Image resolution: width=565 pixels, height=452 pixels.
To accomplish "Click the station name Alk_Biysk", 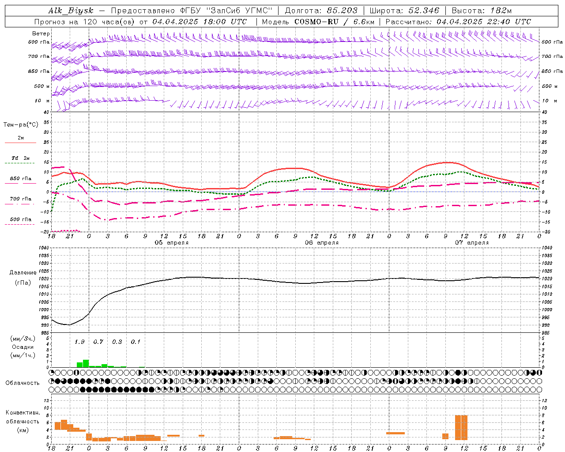I will pyautogui.click(x=71, y=11).
